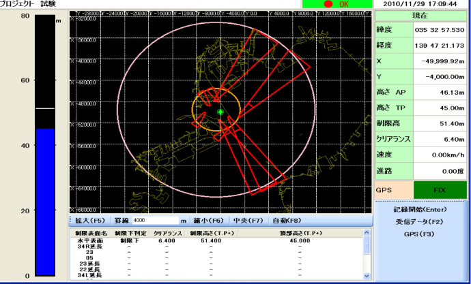Click the 縮小(F6) zoom-out button
Viewport: 471px width, 284px height.
(x=209, y=221)
